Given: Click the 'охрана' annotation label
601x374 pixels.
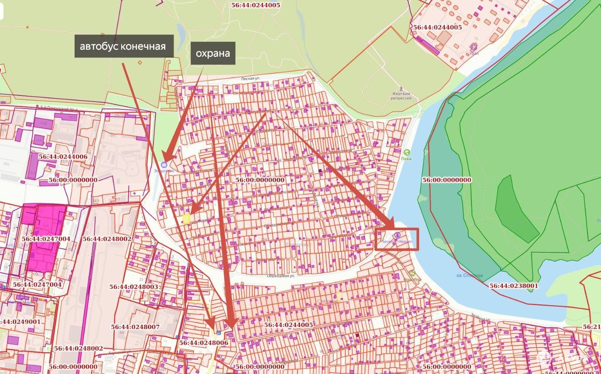Looking at the screenshot, I should click(213, 53).
